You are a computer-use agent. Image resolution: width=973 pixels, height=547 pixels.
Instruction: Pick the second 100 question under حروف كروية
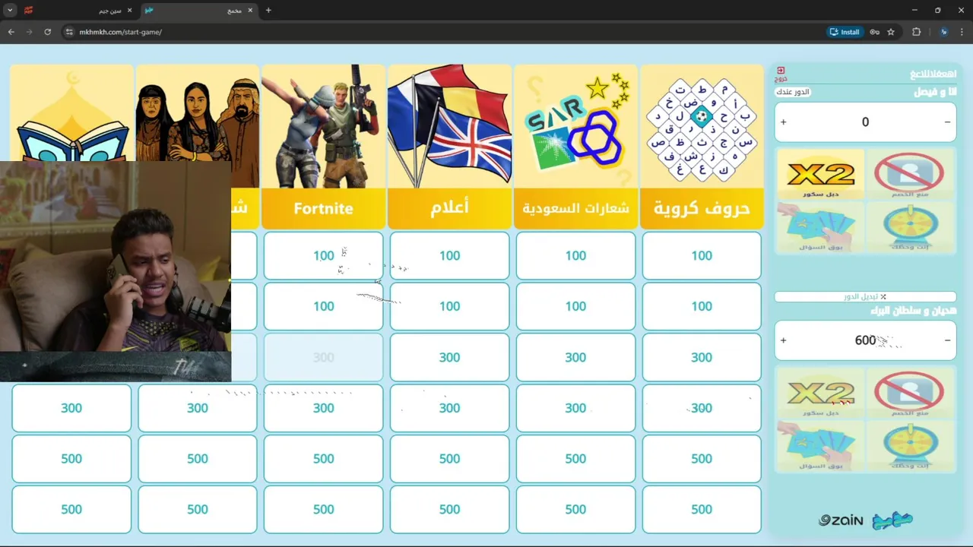point(702,306)
